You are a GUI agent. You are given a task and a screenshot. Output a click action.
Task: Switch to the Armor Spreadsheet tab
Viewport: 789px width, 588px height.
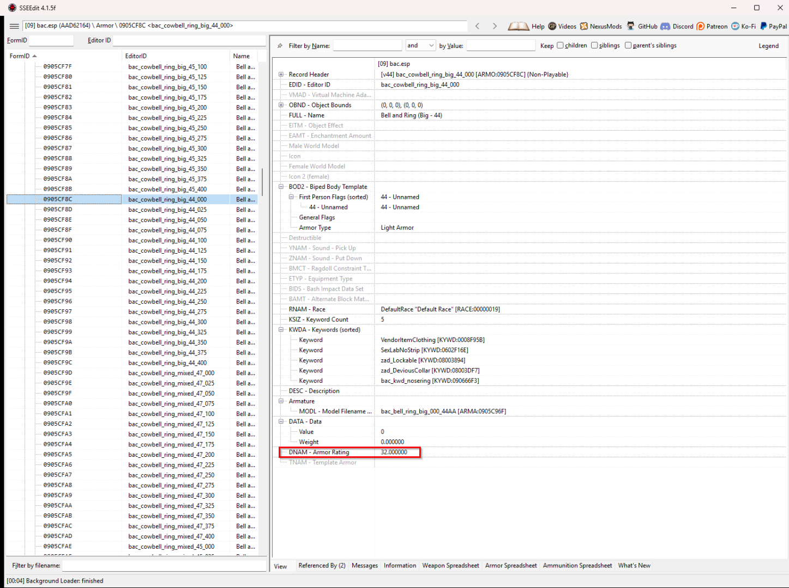511,566
